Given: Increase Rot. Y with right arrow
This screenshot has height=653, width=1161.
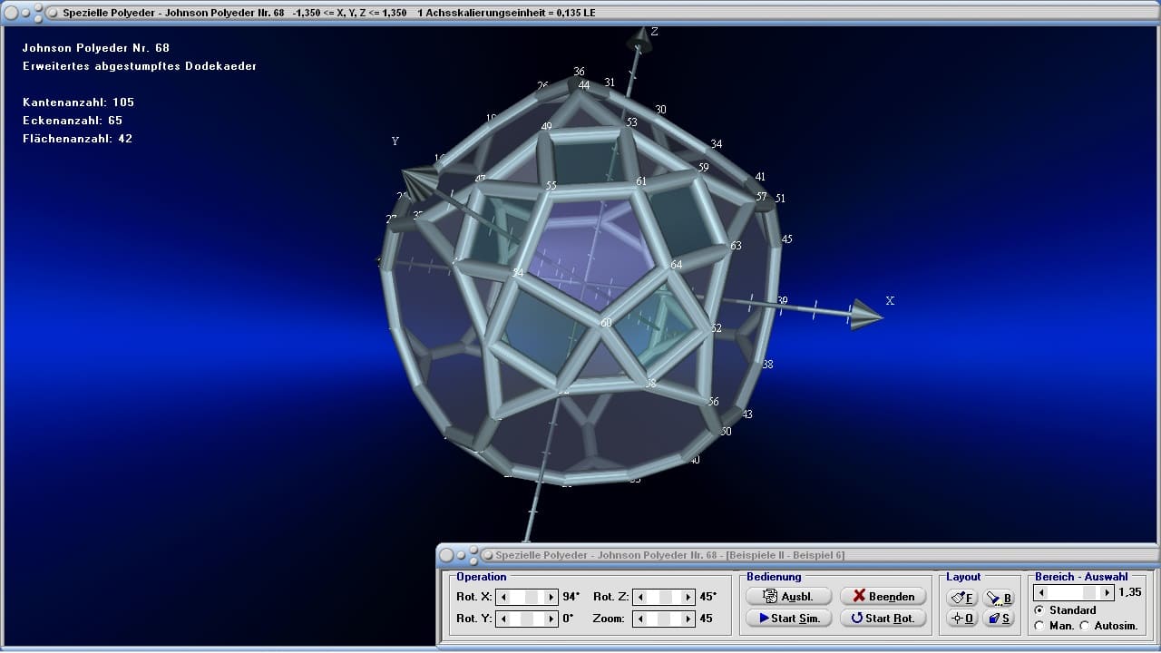Looking at the screenshot, I should point(551,619).
